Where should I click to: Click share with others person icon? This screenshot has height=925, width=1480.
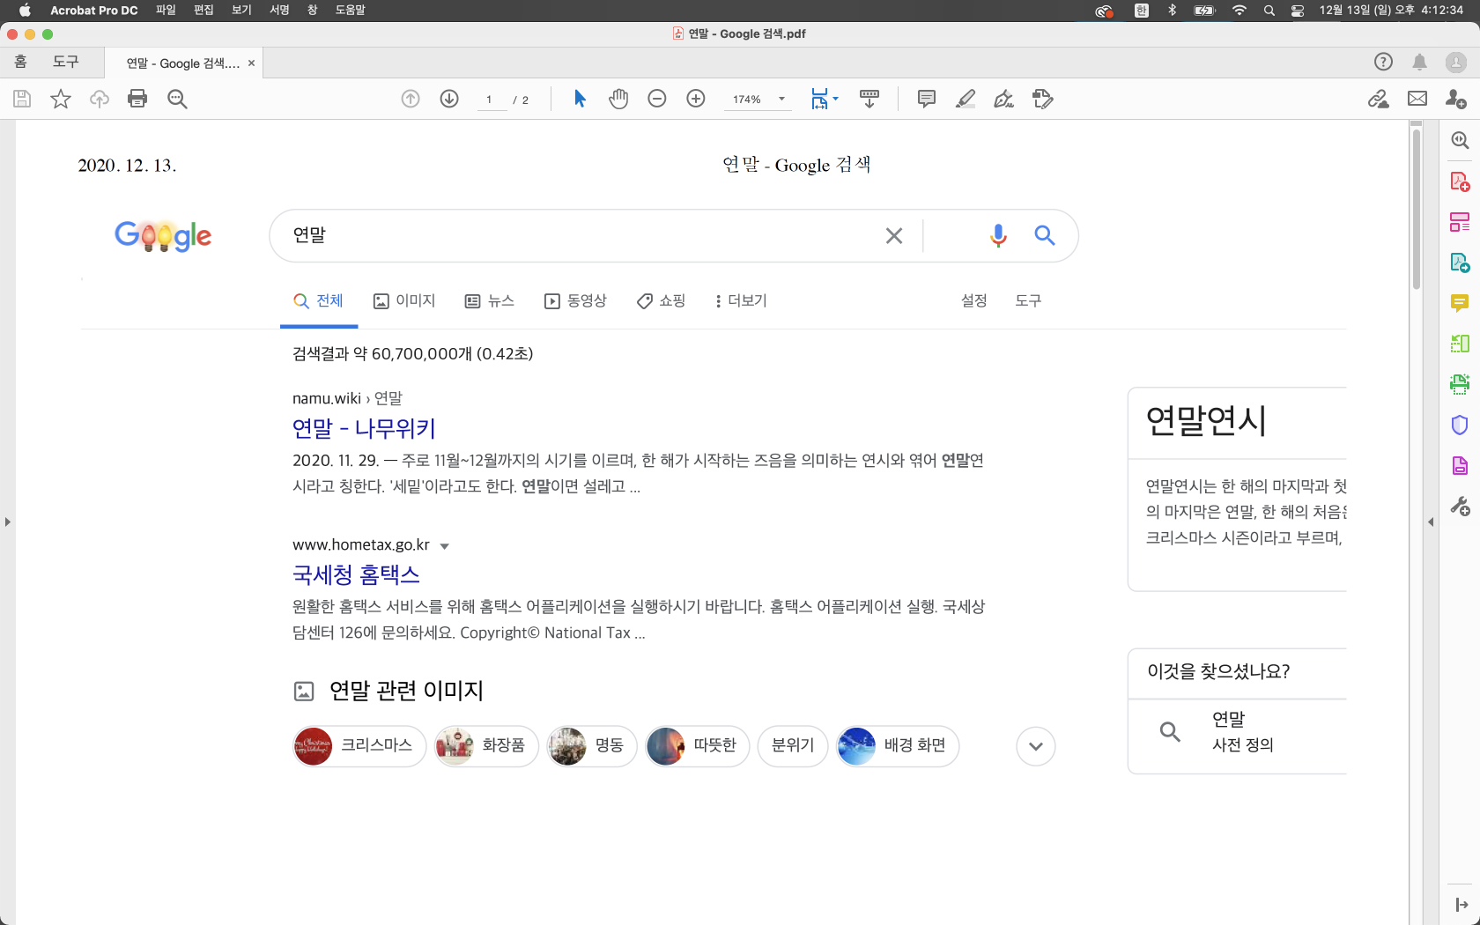[1456, 99]
